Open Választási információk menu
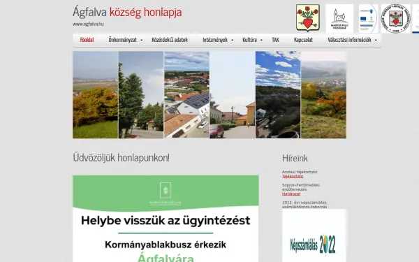Image resolution: width=419 pixels, height=262 pixels. (x=350, y=40)
